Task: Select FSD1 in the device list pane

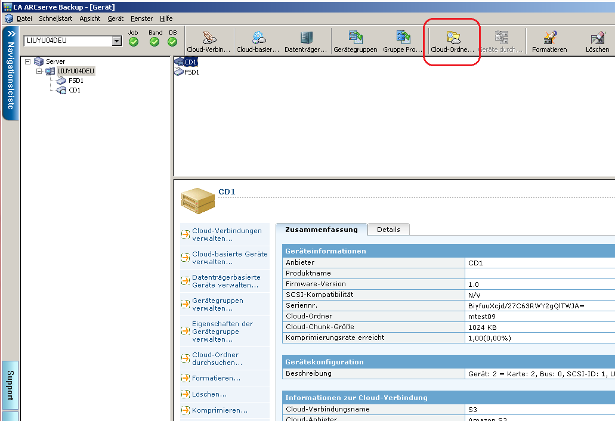Action: tap(191, 72)
